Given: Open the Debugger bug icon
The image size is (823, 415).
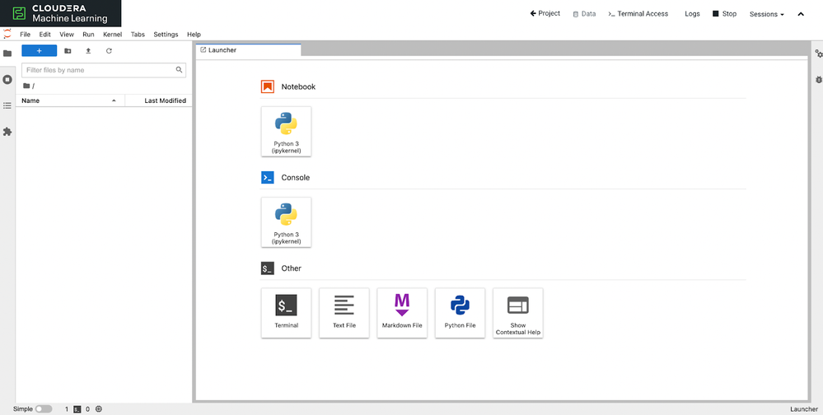Looking at the screenshot, I should coord(818,80).
